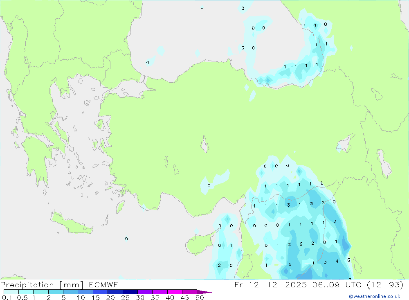Click the '5' precipitation value on map

(x=290, y=264)
